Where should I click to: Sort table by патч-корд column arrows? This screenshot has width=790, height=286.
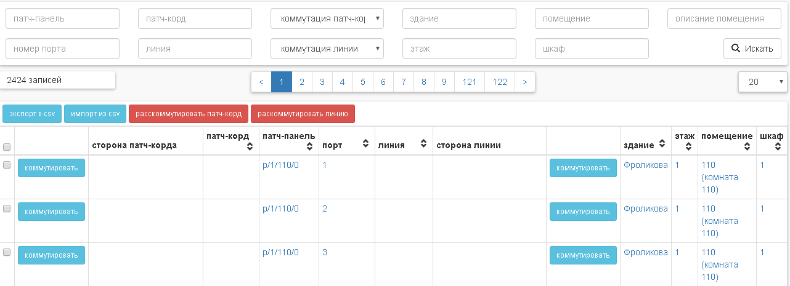tap(249, 146)
